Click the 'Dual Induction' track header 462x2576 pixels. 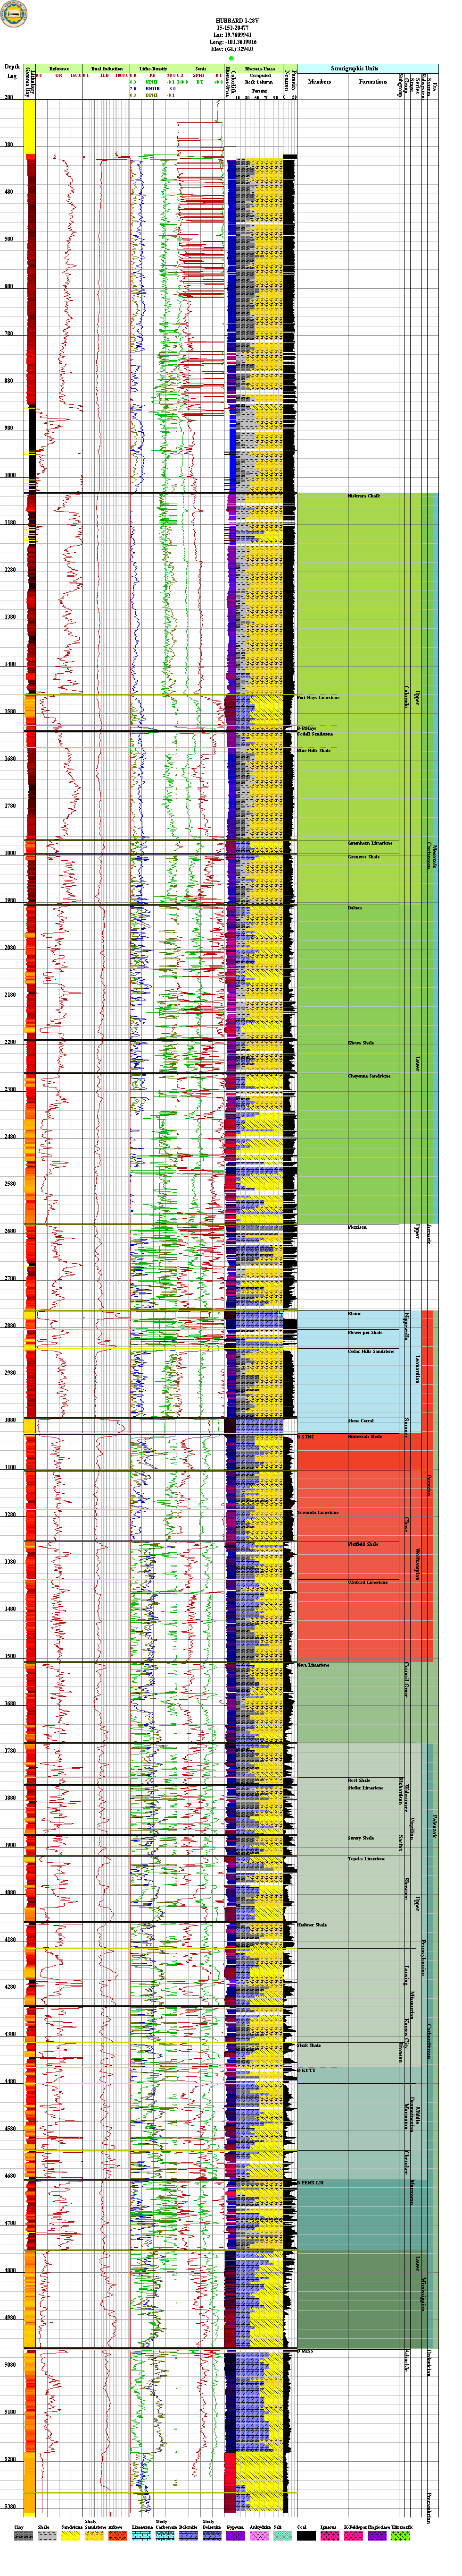[106, 69]
